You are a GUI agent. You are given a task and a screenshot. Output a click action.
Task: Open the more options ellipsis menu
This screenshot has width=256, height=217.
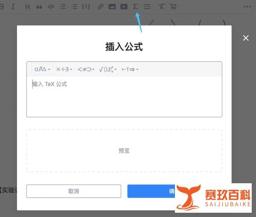[x=247, y=7]
